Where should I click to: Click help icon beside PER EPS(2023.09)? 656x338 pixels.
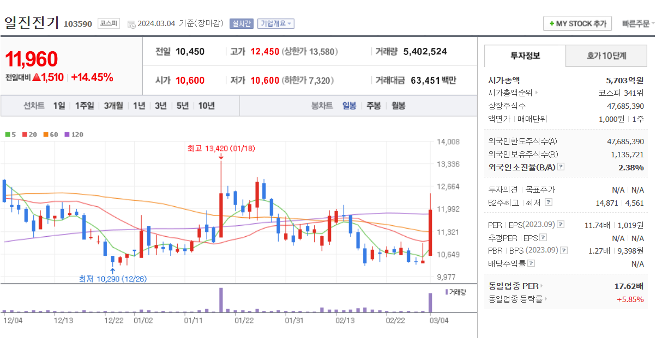(561, 225)
